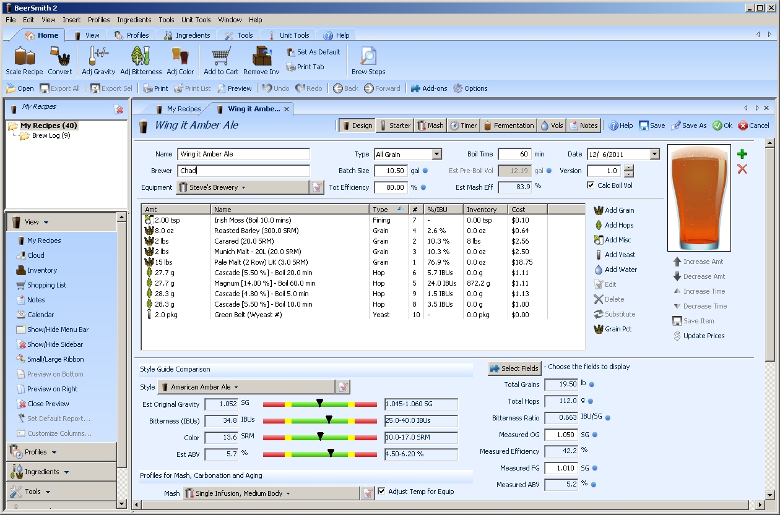This screenshot has height=515, width=780.
Task: Expand the Tools sidebar section
Action: [x=61, y=492]
